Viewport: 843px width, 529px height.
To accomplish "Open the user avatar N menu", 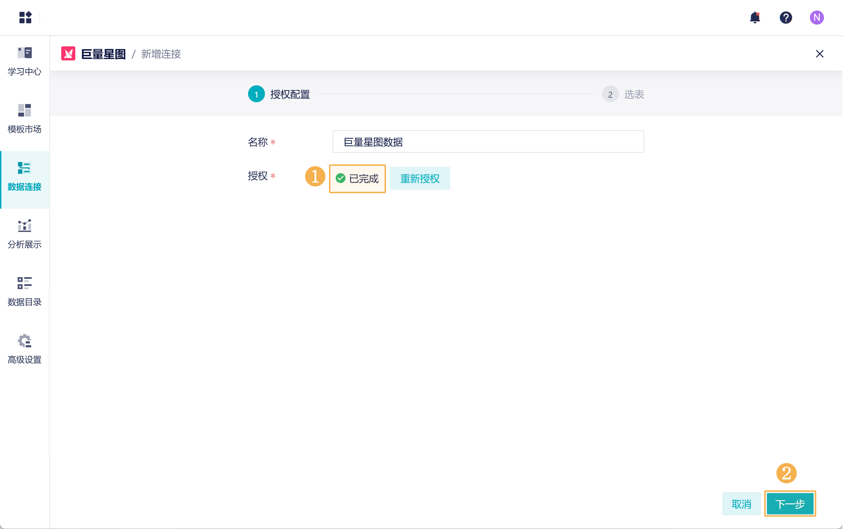I will click(816, 17).
